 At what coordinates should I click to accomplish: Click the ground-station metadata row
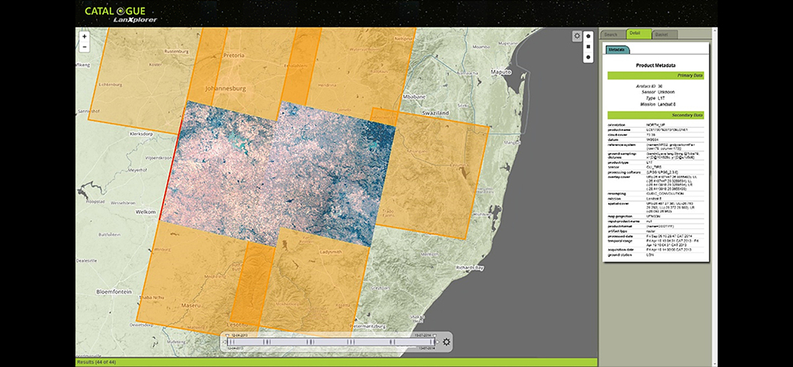656,255
